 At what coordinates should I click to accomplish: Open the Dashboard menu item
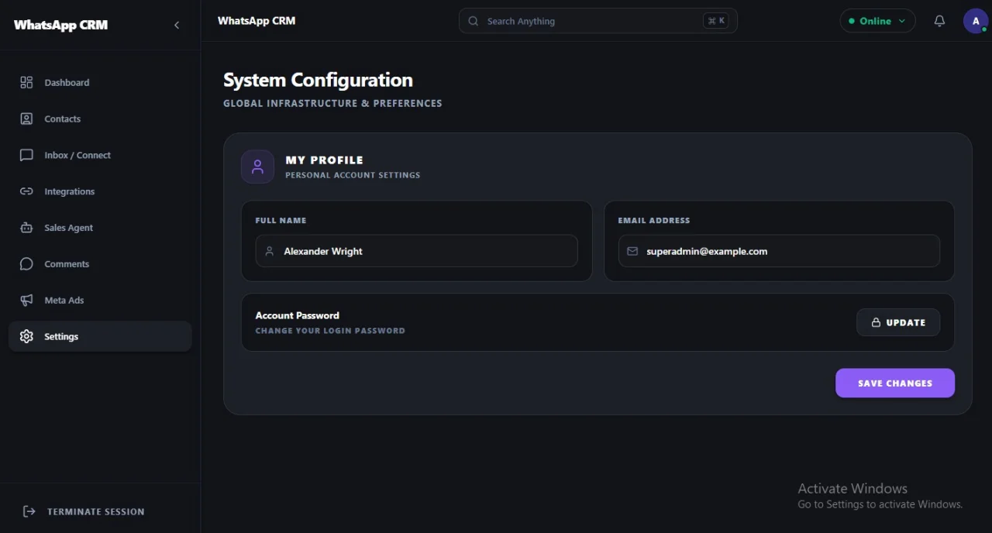coord(100,82)
